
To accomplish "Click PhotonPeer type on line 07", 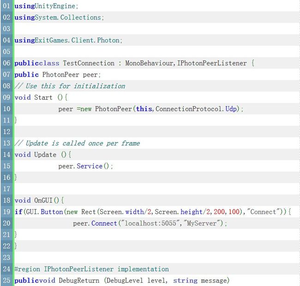I will pos(60,75).
